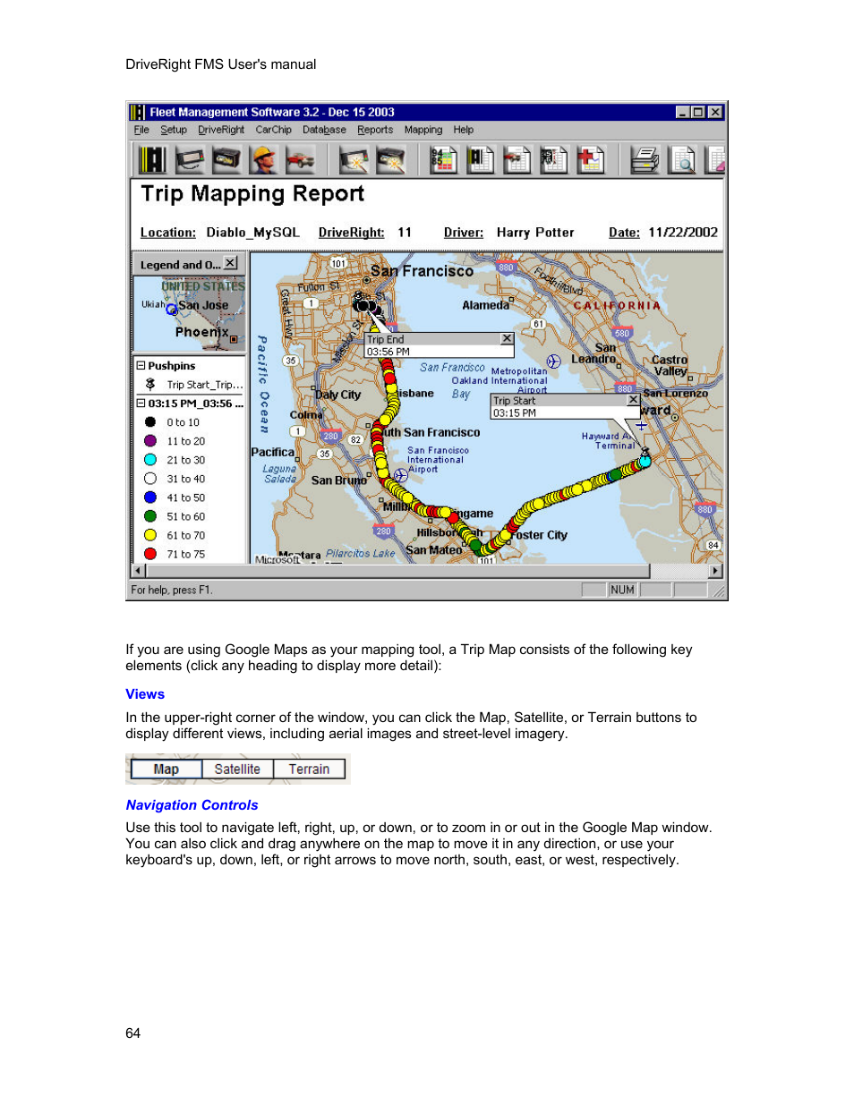The image size is (854, 1105).
Task: Open the score report icon with numbers
Action: tap(443, 159)
